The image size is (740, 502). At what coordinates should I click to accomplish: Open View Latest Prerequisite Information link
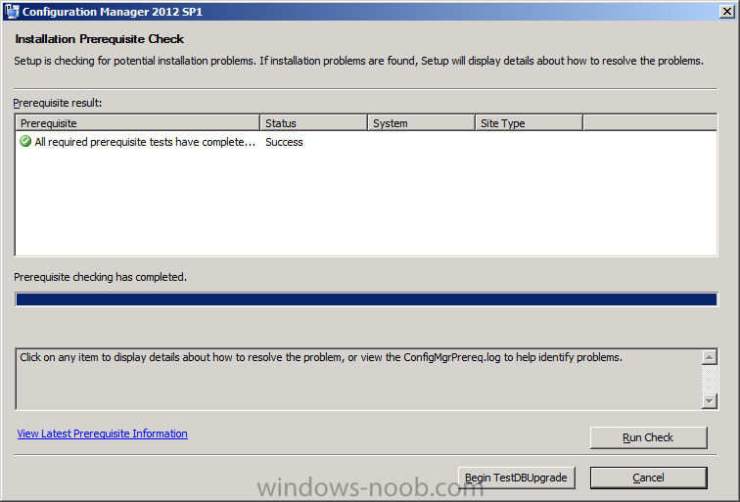point(103,434)
